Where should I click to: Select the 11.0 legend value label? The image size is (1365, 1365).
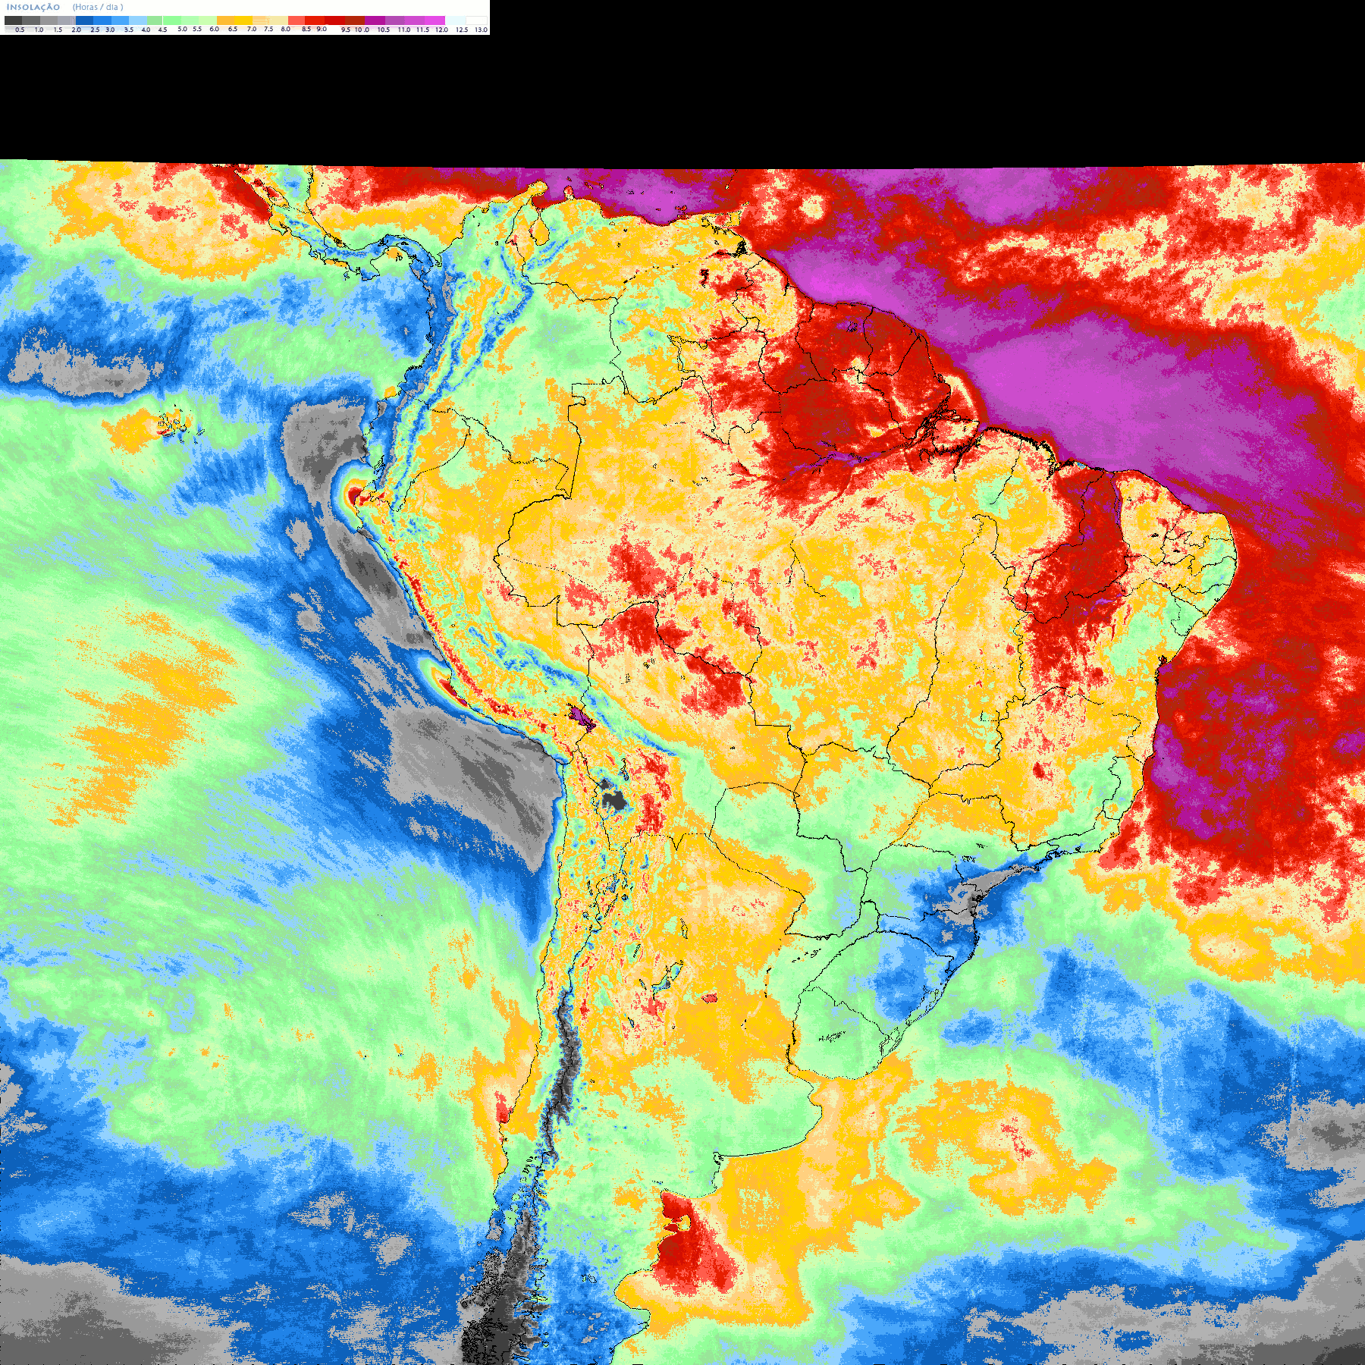(404, 30)
